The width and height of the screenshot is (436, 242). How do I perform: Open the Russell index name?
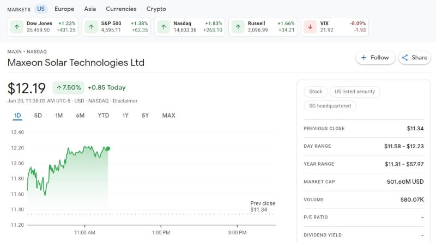(x=256, y=23)
